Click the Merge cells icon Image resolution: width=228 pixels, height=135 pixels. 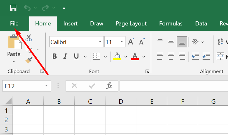click(x=220, y=56)
